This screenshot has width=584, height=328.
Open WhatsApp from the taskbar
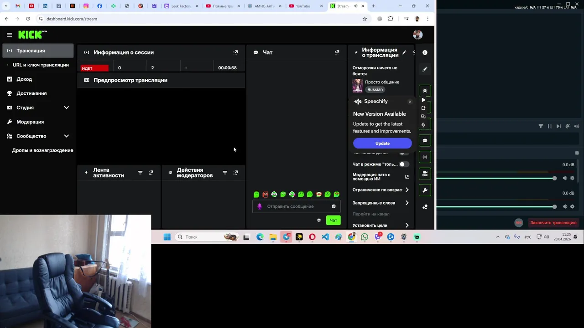tap(364, 237)
